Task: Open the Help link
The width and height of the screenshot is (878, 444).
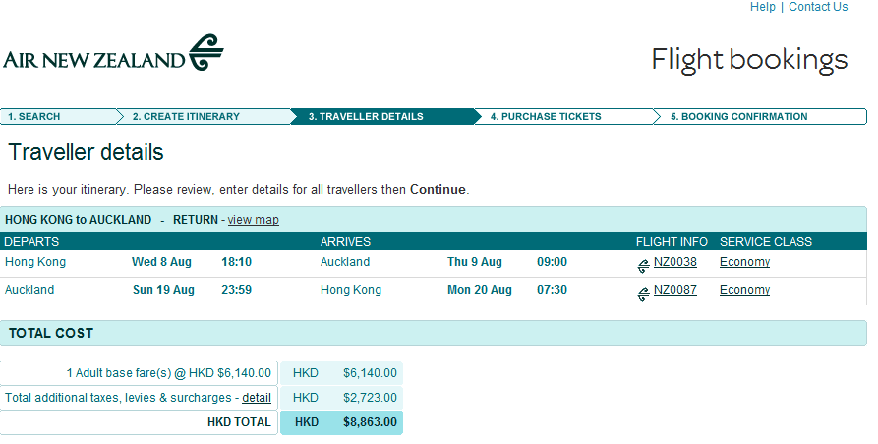Action: pyautogui.click(x=762, y=7)
